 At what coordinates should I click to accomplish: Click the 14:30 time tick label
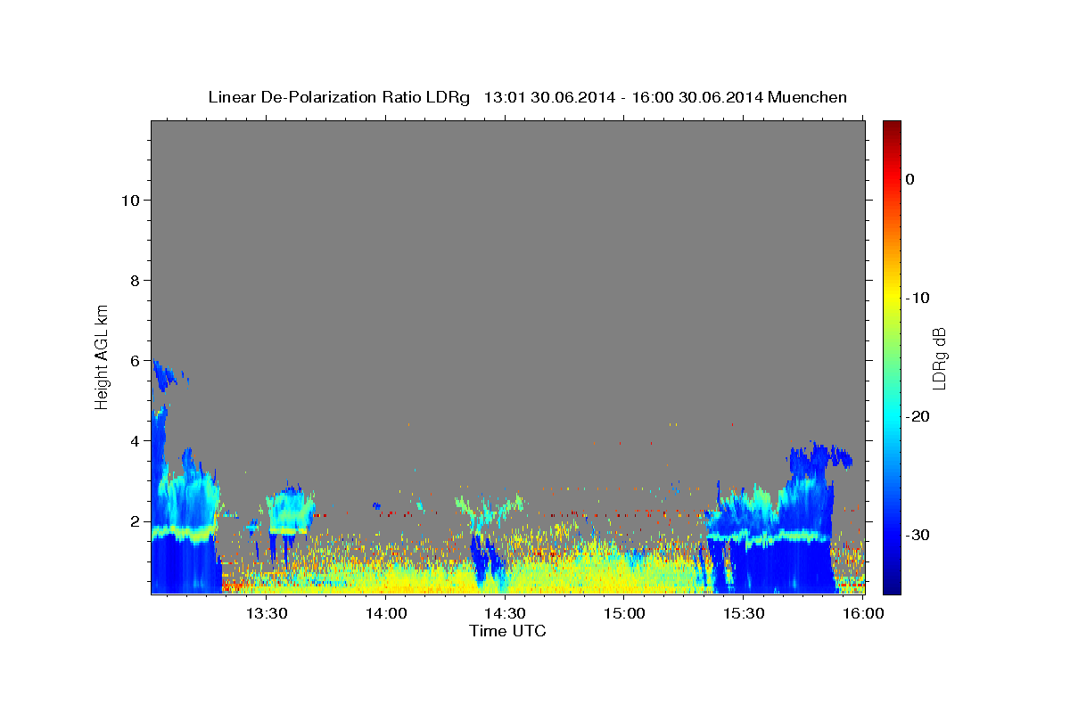coord(506,613)
